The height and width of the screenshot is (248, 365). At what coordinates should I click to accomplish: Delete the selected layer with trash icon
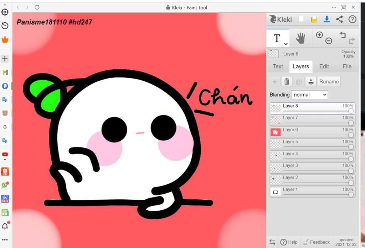point(287,82)
